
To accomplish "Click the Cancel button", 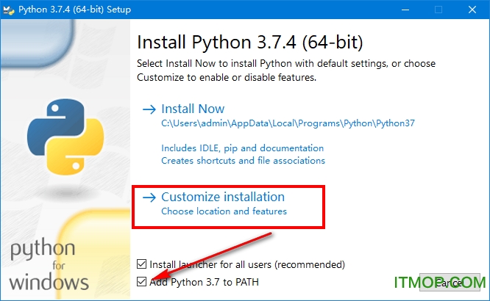I will tap(450, 283).
